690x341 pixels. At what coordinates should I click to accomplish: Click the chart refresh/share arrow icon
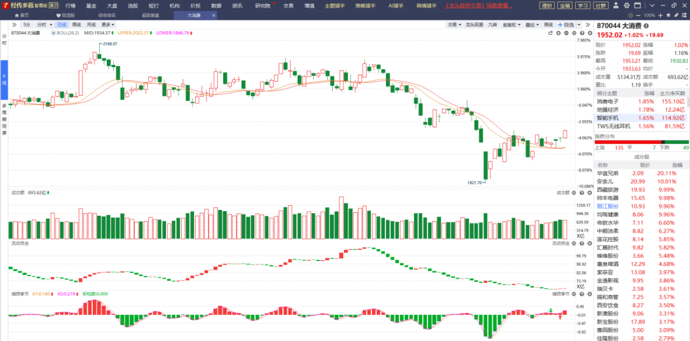click(551, 33)
